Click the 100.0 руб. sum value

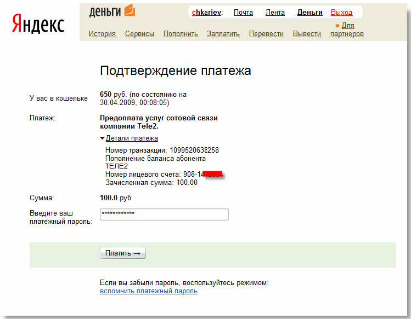[x=116, y=198]
